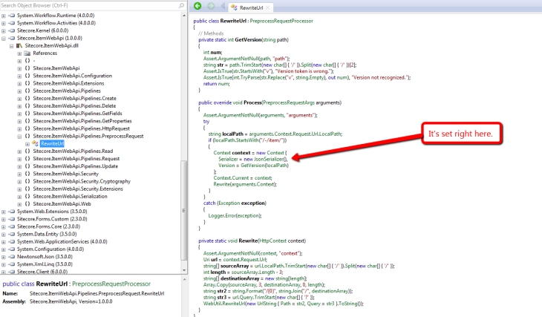Expand Sitecore.ItemWebApi.Configuration namespace
This screenshot has width=542, height=317.
(x=19, y=76)
